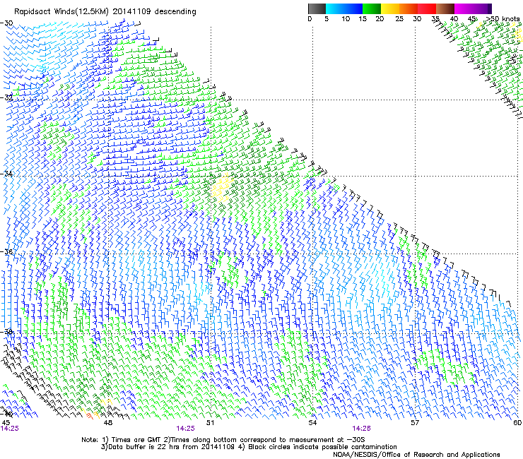Click the green 15-20 knots color bar segment
Viewport: 523px width, 459px height.
click(x=372, y=8)
